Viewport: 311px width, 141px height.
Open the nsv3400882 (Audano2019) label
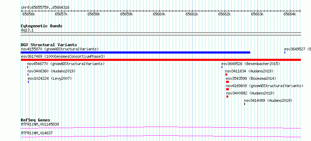point(250,93)
